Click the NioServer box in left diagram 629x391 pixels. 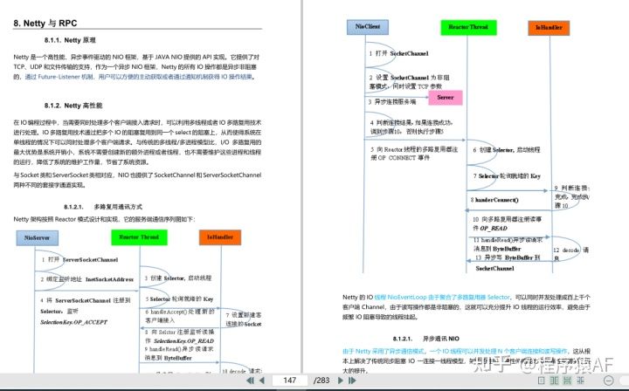[37, 237]
